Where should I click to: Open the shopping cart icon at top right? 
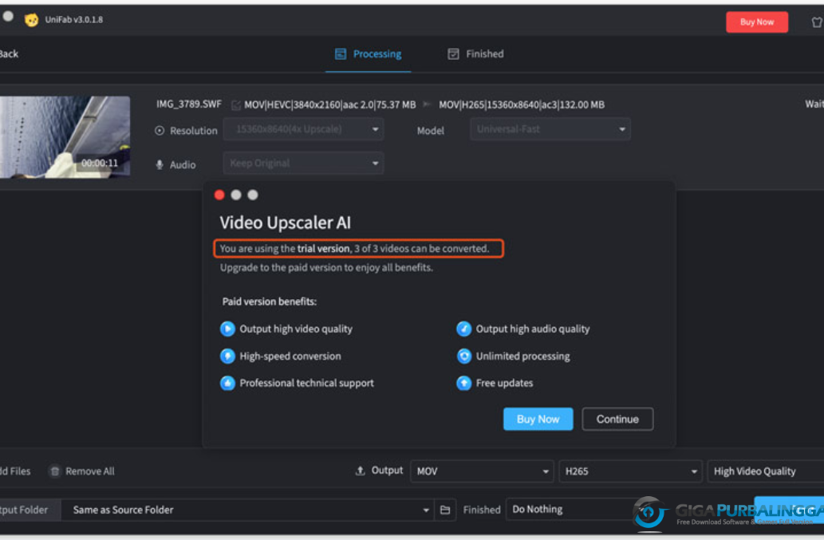click(x=817, y=22)
